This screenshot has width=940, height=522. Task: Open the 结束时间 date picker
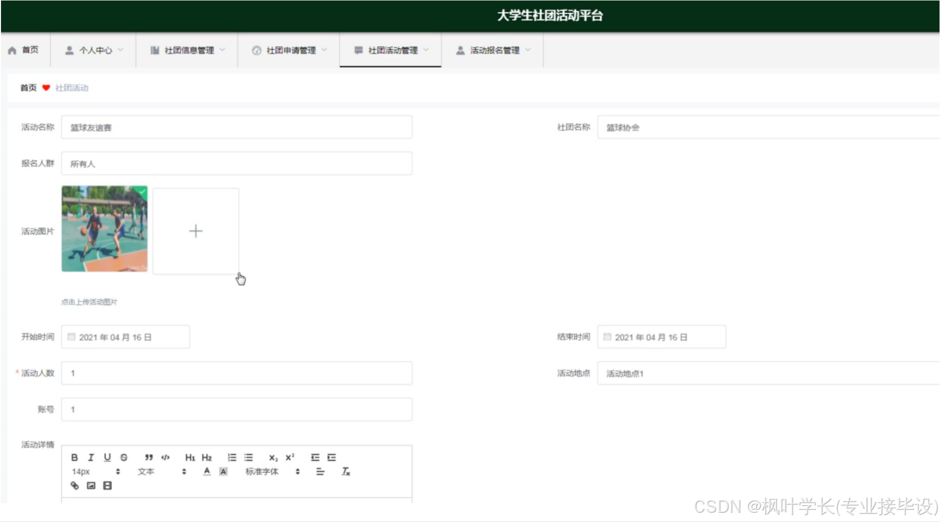tap(661, 337)
